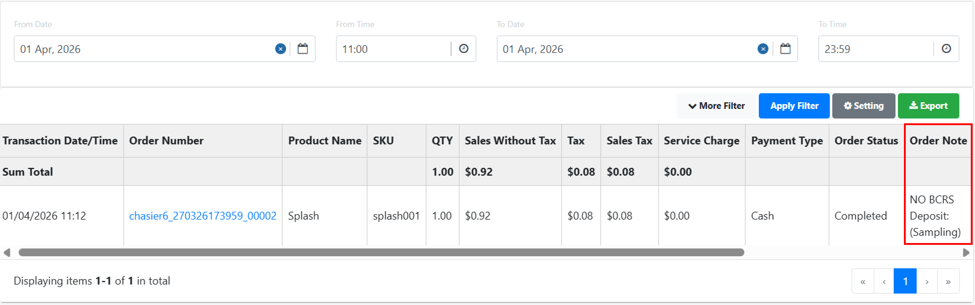Jump to last page of results
Screen dimensions: 975x305
coord(948,281)
